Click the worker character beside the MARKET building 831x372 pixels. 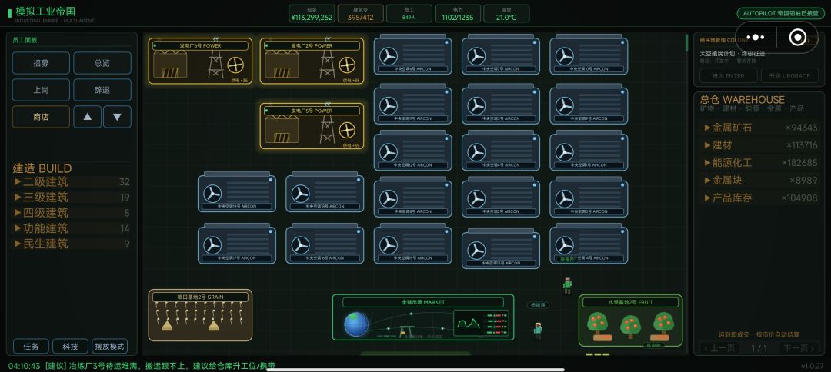click(x=538, y=330)
